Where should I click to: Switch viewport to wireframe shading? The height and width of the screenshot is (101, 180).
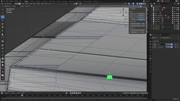[x=140, y=4]
